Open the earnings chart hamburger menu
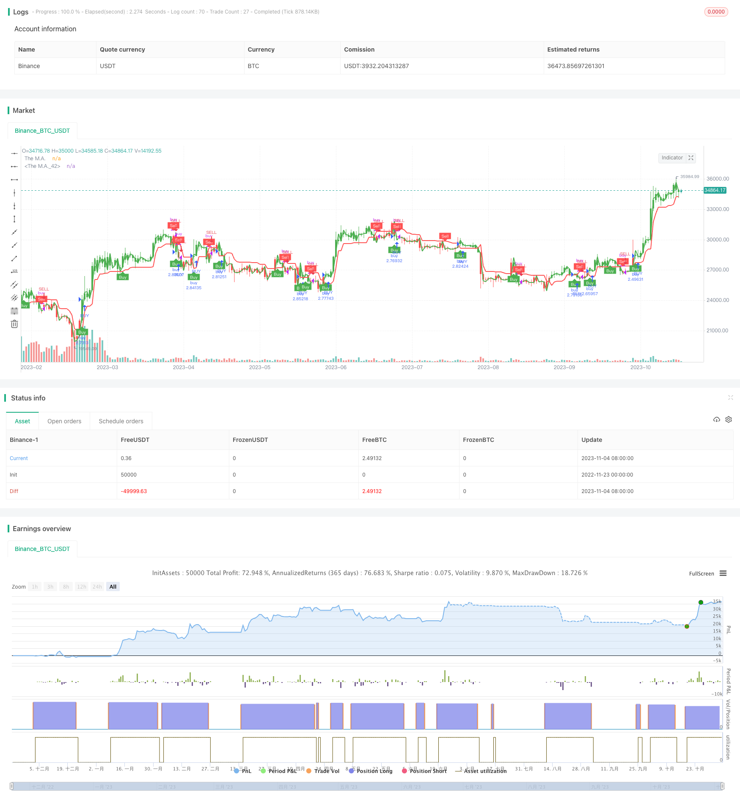Screen dimensions: 740x803 pyautogui.click(x=723, y=573)
